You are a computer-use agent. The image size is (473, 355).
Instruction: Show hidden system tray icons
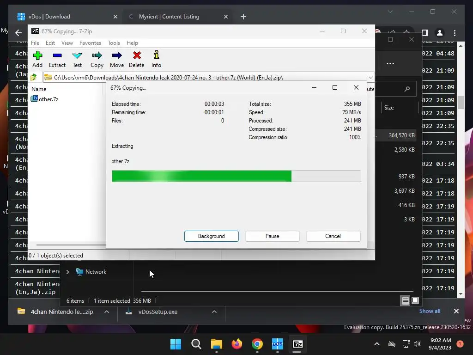coord(377,344)
